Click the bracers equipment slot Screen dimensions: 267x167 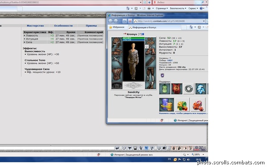(117, 52)
